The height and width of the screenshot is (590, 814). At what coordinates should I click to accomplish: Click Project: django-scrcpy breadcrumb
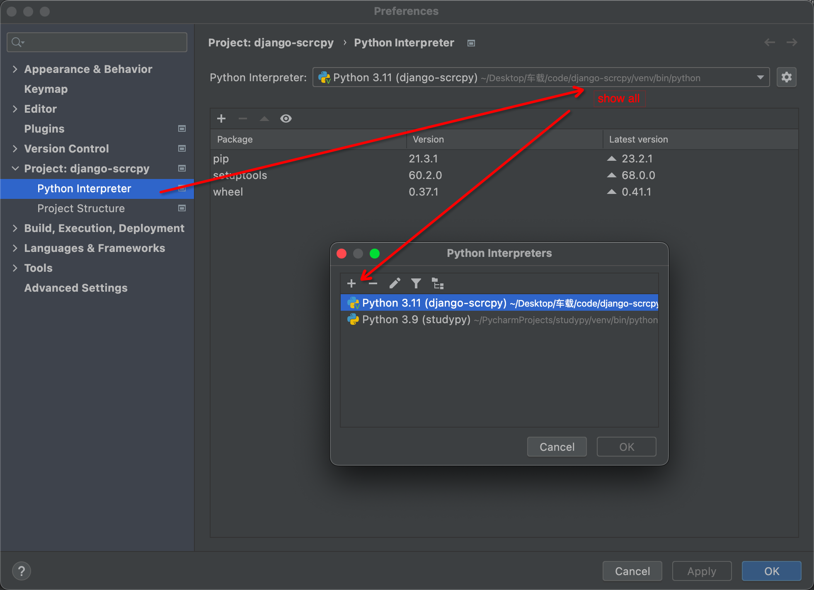tap(271, 43)
